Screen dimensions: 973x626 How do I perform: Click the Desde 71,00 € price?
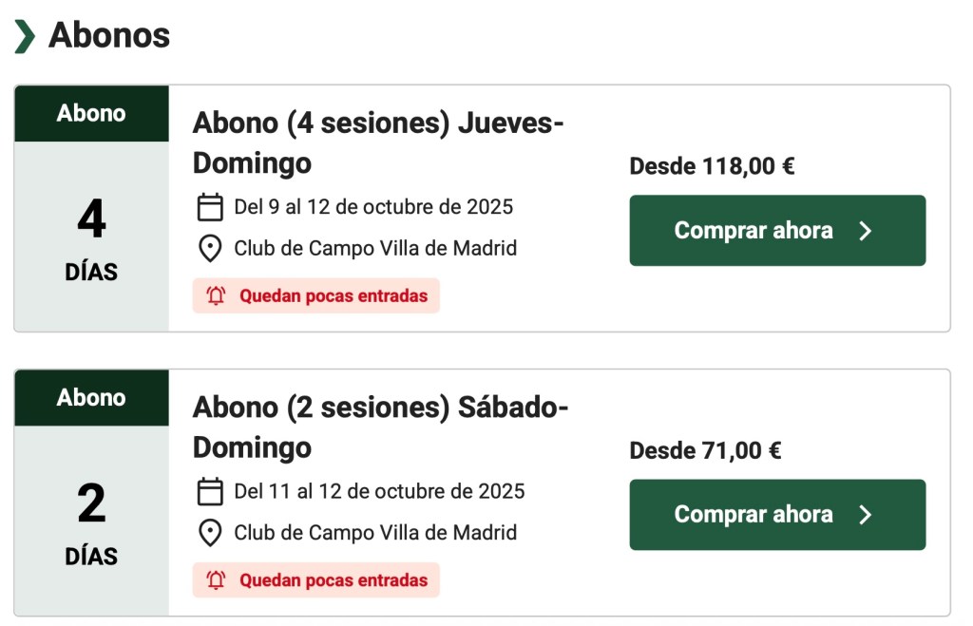[x=705, y=451]
